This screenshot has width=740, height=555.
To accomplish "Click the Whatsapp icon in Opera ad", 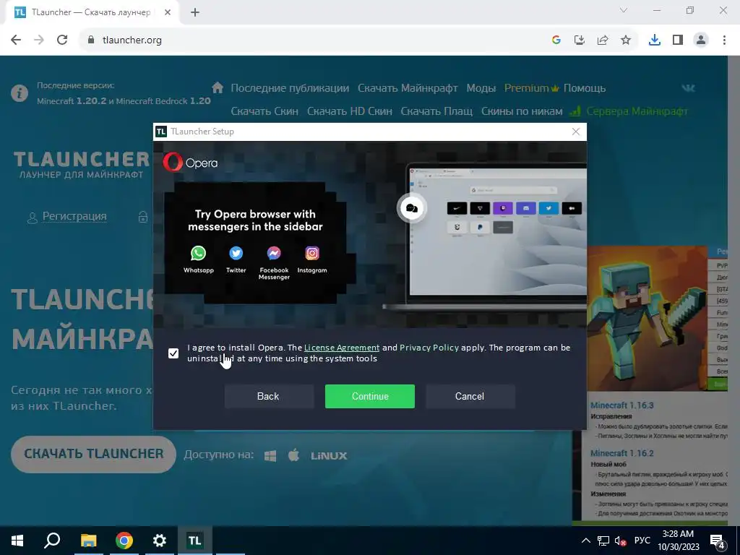I will pos(198,254).
